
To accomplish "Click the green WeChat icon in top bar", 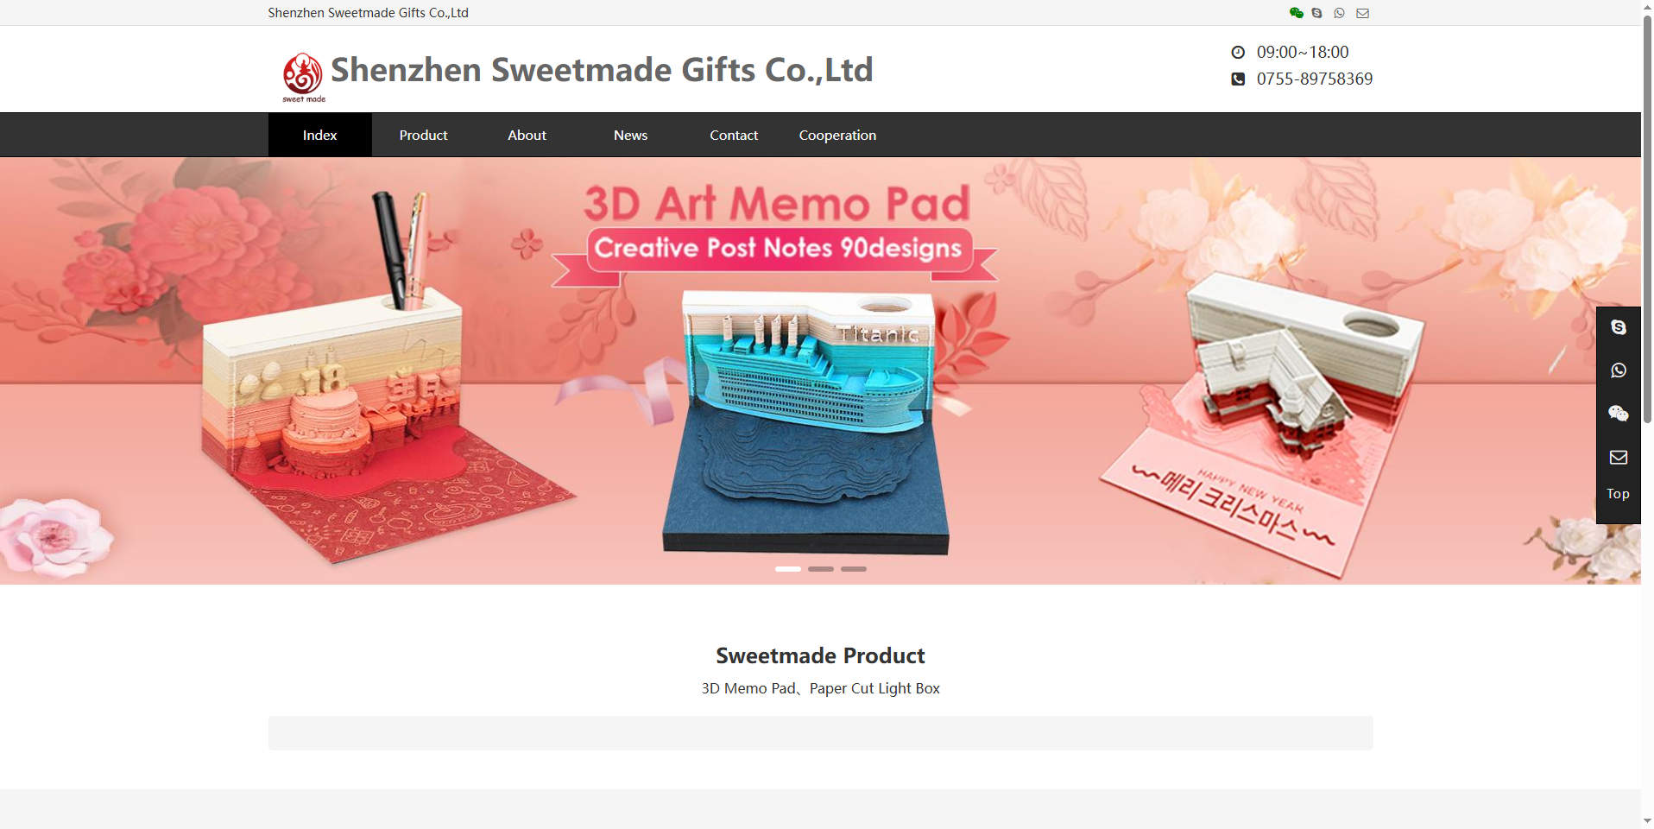I will pyautogui.click(x=1296, y=13).
